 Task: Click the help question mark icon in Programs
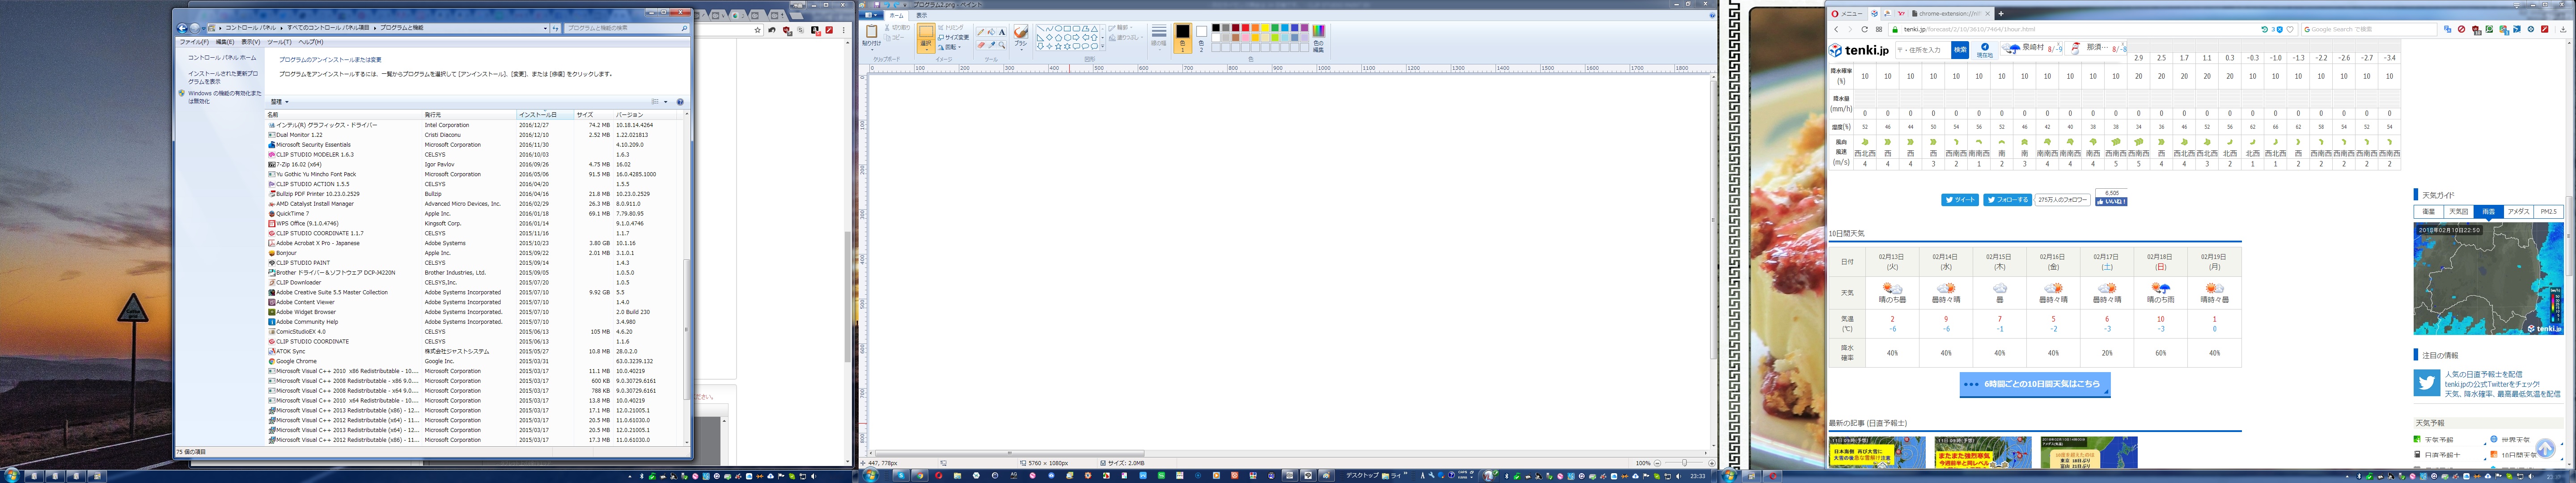tap(680, 102)
